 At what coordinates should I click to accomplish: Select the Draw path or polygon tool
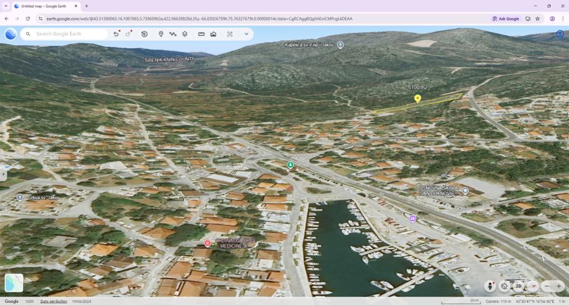click(x=173, y=33)
